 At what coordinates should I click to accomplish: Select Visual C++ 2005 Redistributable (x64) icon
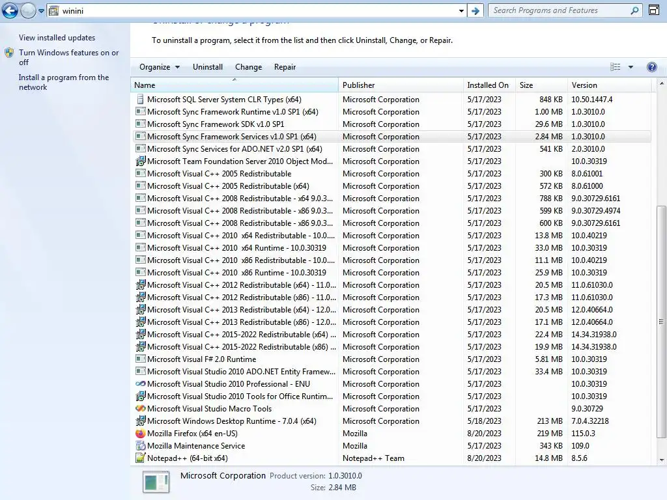point(141,186)
